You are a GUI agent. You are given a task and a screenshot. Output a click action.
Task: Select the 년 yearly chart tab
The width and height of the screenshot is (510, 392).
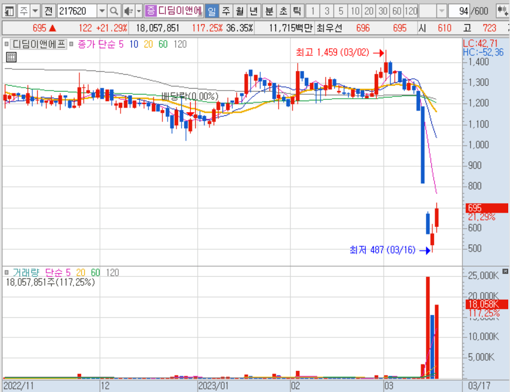254,11
